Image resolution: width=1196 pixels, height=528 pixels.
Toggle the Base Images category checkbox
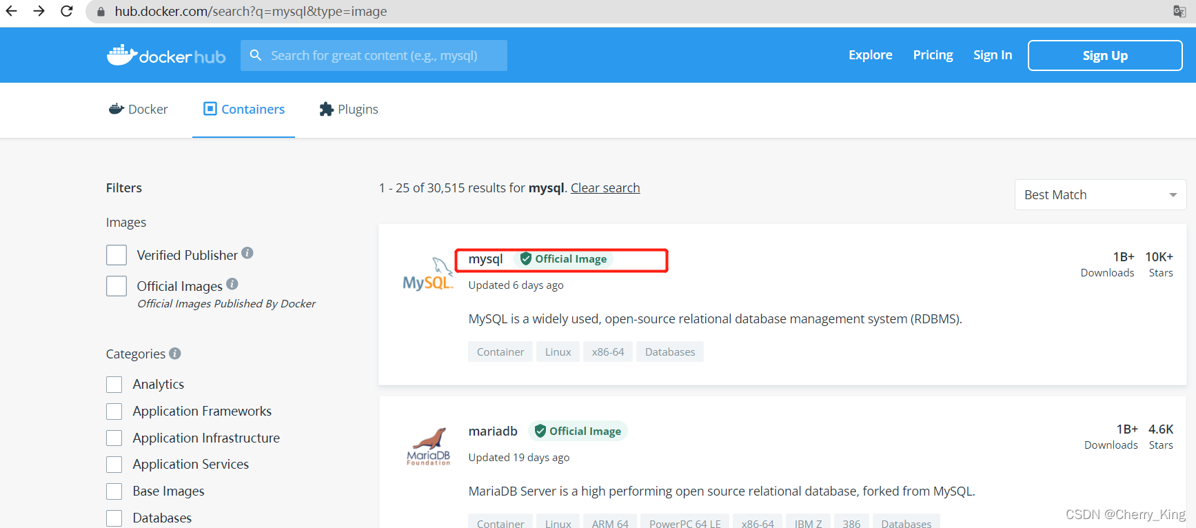[114, 491]
